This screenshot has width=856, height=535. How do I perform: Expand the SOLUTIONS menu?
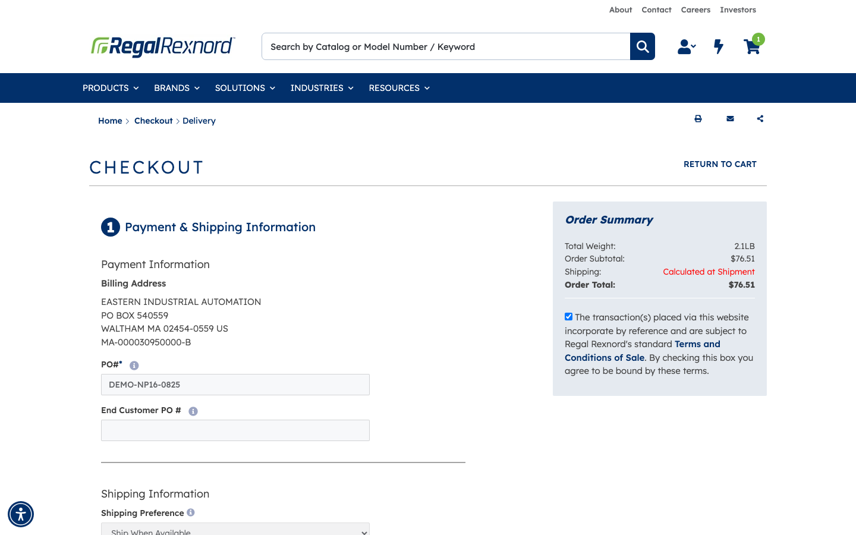245,88
